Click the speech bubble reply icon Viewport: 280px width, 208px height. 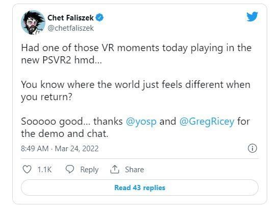(70, 169)
